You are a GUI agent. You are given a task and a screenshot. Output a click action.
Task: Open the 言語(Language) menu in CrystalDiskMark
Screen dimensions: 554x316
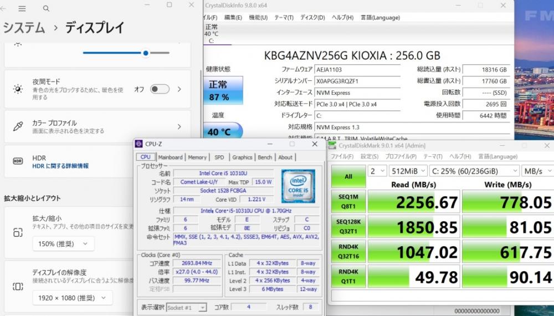[498, 156]
